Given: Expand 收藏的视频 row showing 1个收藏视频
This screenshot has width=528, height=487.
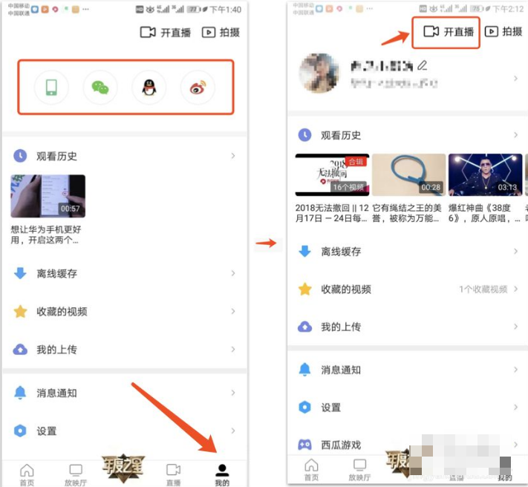Looking at the screenshot, I should tap(515, 289).
